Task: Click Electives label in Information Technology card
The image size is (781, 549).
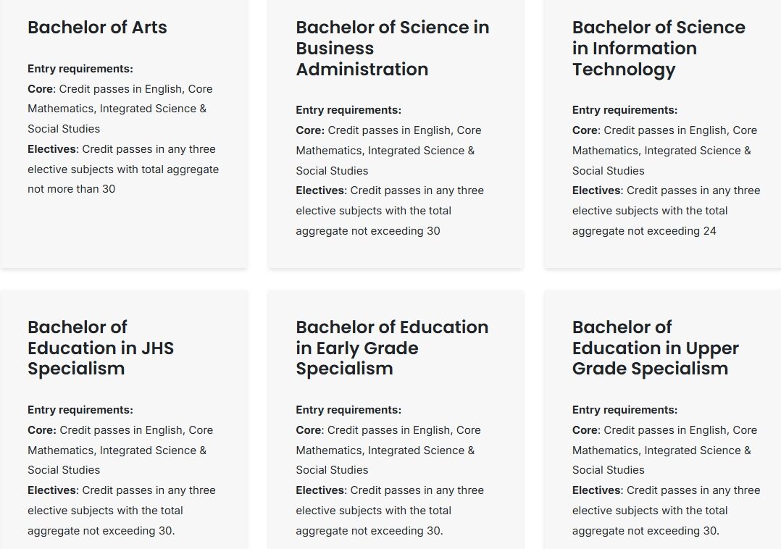Action: [x=596, y=190]
